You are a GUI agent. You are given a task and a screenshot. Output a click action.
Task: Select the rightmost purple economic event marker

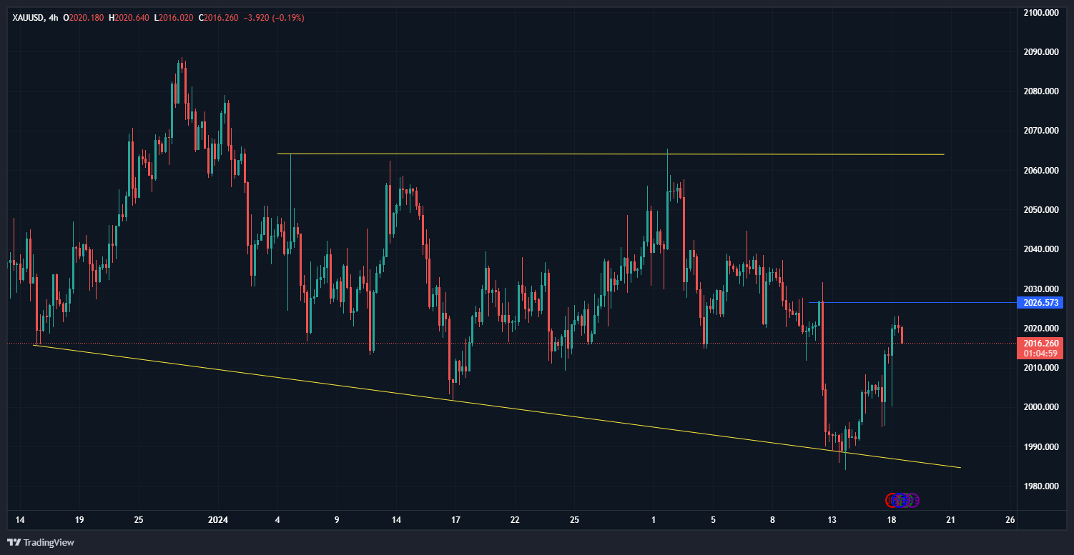(x=913, y=500)
